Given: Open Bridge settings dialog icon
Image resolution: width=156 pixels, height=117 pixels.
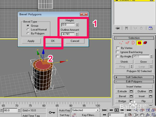Looking at the screenshot, I should 131,101.
